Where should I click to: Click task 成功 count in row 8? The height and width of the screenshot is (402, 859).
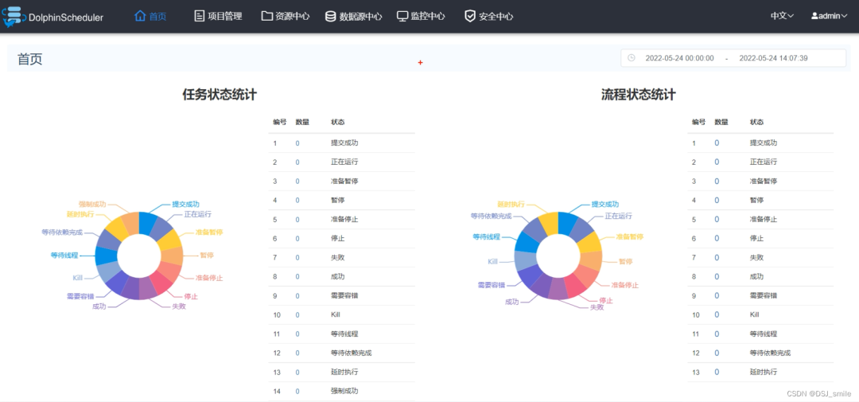coord(297,277)
